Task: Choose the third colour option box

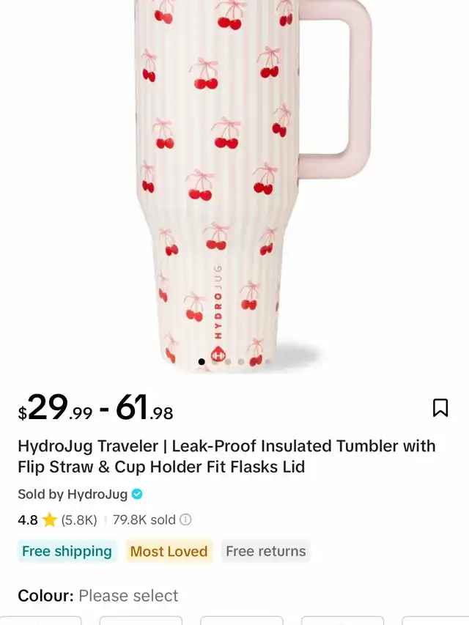Action: point(242,621)
